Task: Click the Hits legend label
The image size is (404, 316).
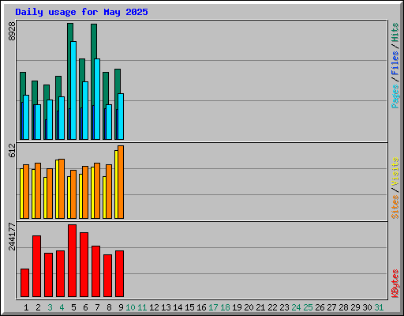Action: (395, 32)
